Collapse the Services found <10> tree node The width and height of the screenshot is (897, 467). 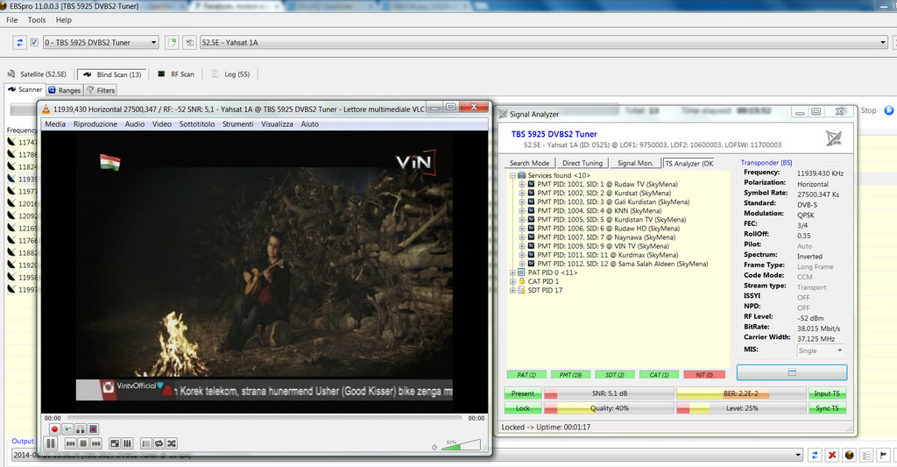pos(513,176)
